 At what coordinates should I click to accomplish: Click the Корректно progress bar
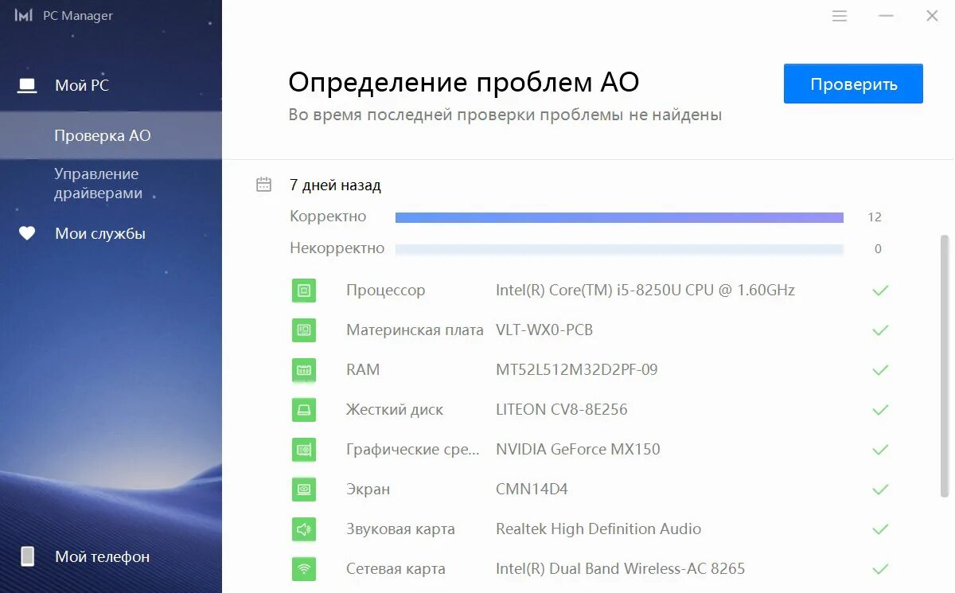[x=619, y=217]
